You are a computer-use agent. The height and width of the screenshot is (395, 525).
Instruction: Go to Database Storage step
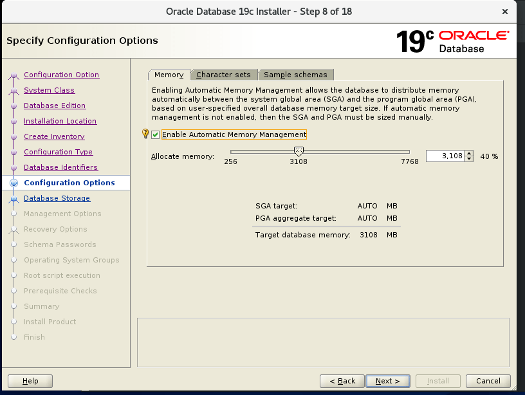pos(57,198)
